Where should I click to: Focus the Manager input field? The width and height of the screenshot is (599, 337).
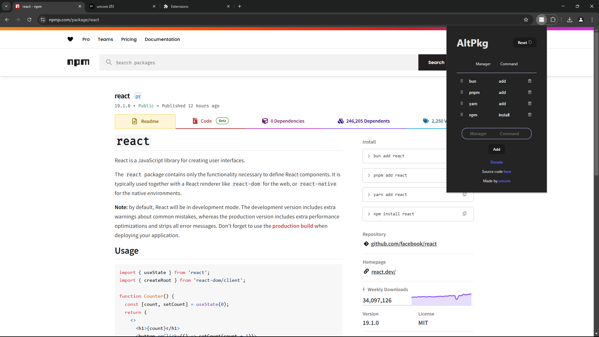(x=478, y=134)
